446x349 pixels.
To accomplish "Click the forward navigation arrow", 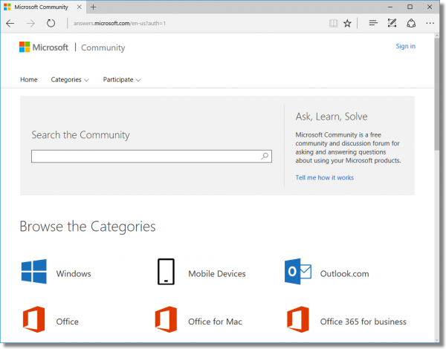I will click(x=30, y=23).
